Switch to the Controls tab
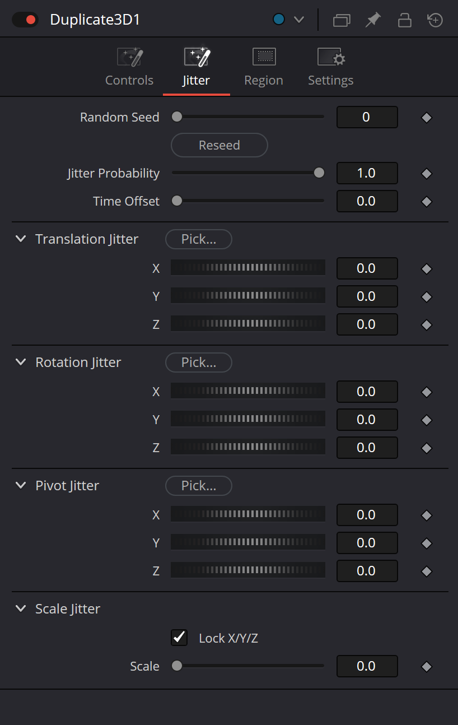The image size is (458, 725). pos(129,67)
